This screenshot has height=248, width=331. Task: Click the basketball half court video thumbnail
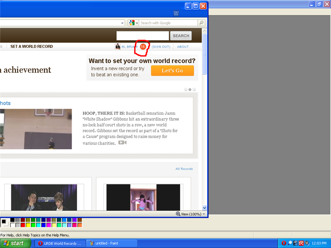coord(36,129)
